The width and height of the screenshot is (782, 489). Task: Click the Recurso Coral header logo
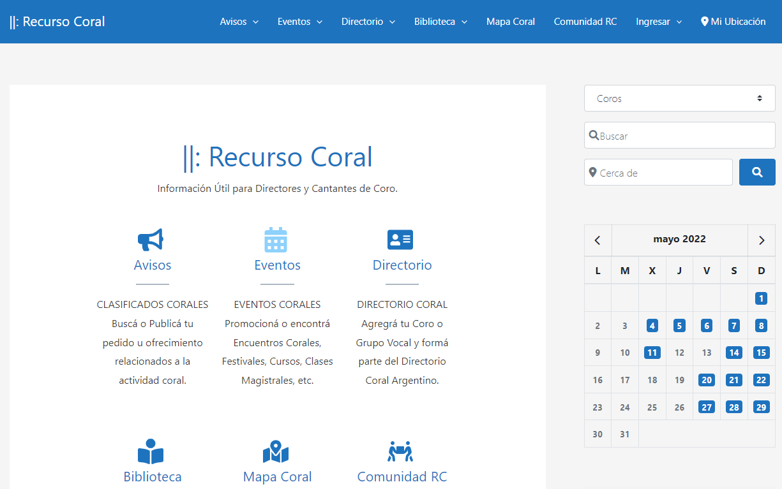pyautogui.click(x=57, y=22)
